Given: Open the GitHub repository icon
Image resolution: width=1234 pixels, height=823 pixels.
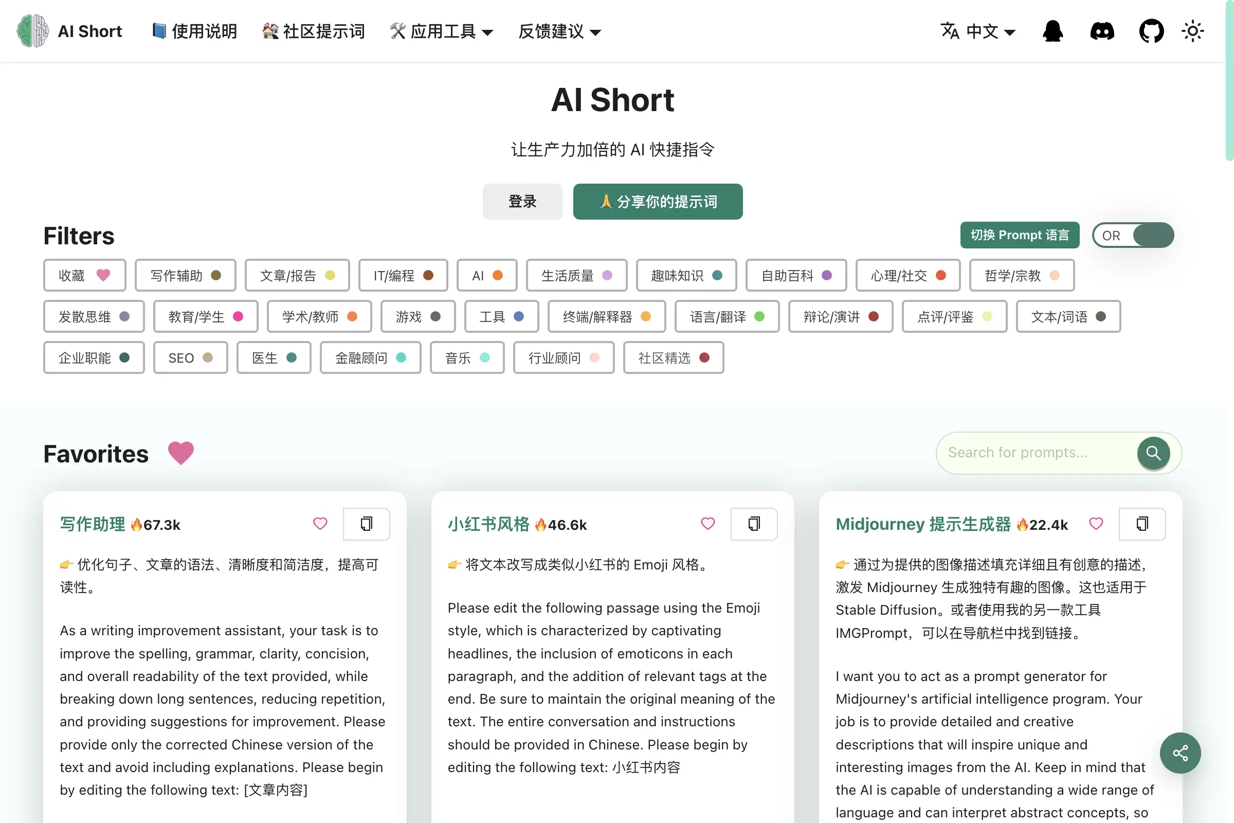Looking at the screenshot, I should pos(1151,30).
